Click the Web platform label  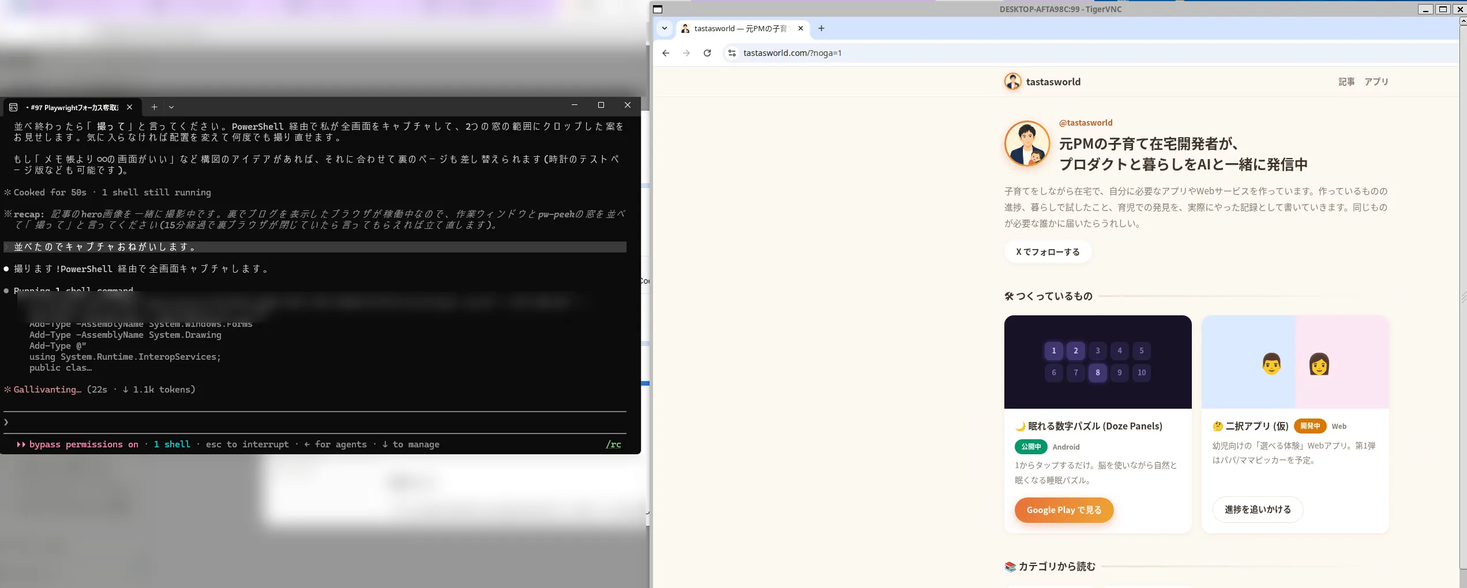tap(1339, 426)
